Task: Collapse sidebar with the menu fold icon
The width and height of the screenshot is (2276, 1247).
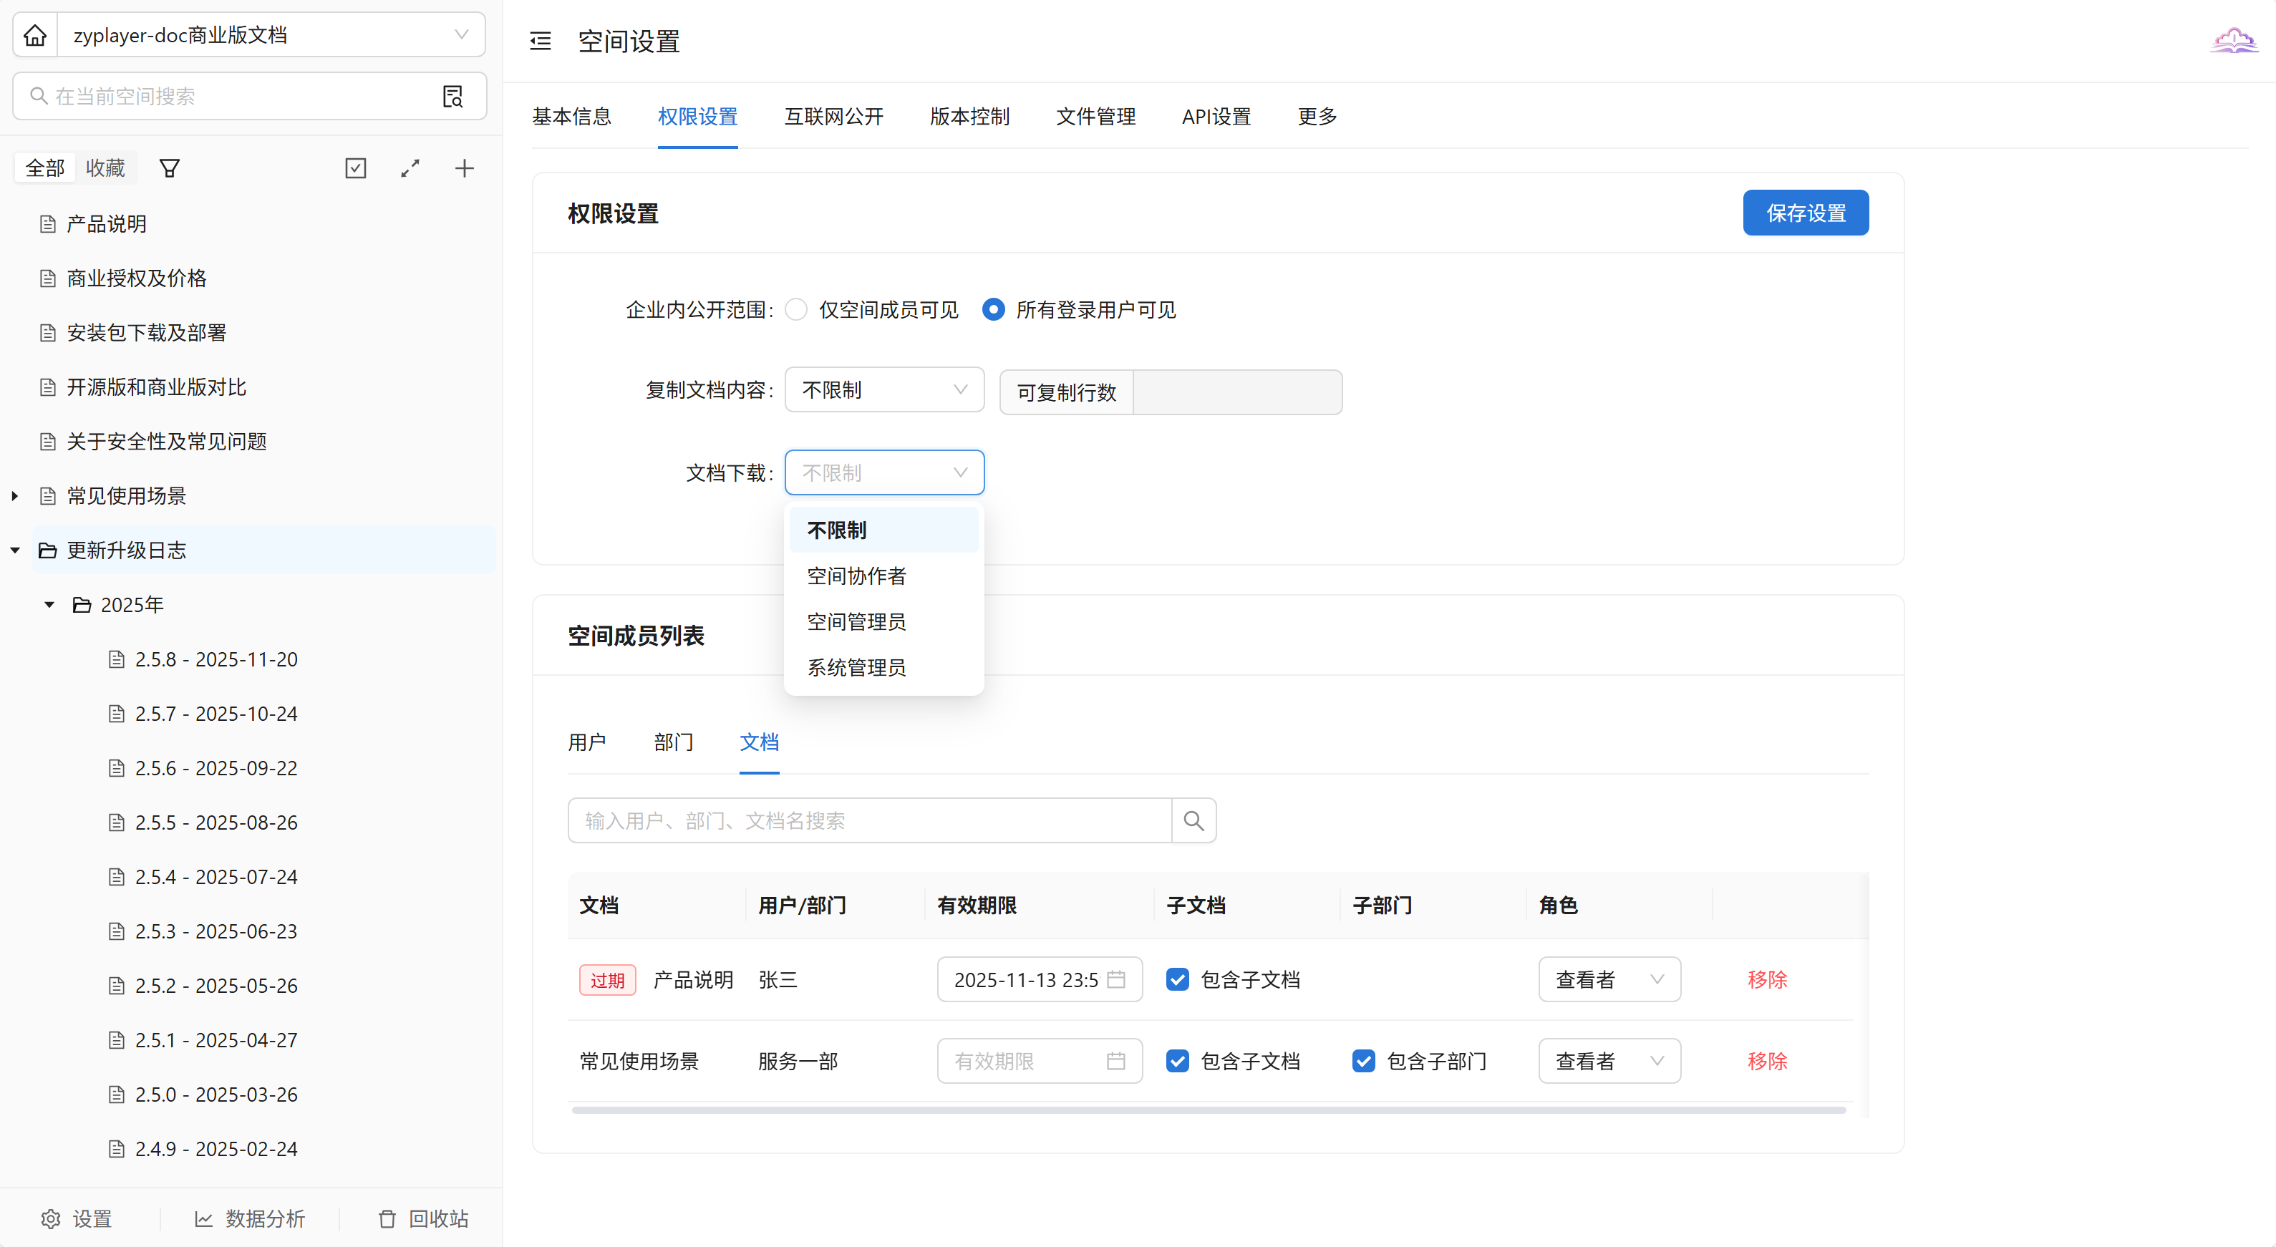Action: click(x=540, y=41)
